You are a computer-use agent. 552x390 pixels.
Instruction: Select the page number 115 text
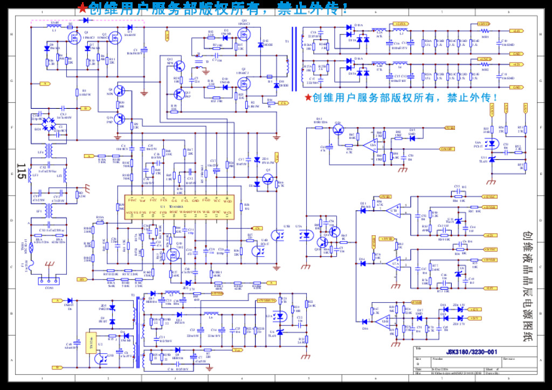tap(22, 171)
